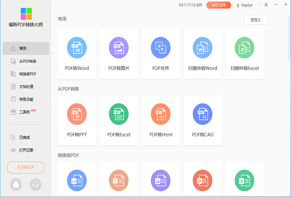View the 打开记录 history
Image resolution: width=291 pixels, height=197 pixels.
click(x=26, y=150)
